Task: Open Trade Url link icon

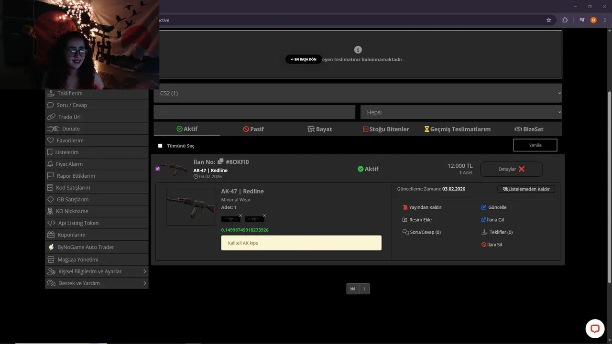Action: pyautogui.click(x=51, y=117)
